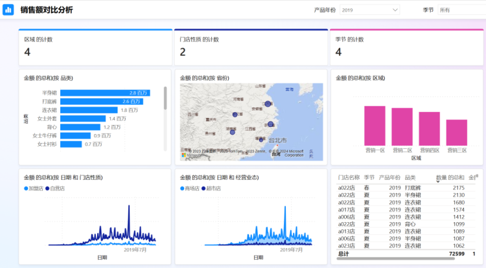Click the Microsoft Bing logo on map
The width and height of the screenshot is (486, 268).
pyautogui.click(x=183, y=155)
